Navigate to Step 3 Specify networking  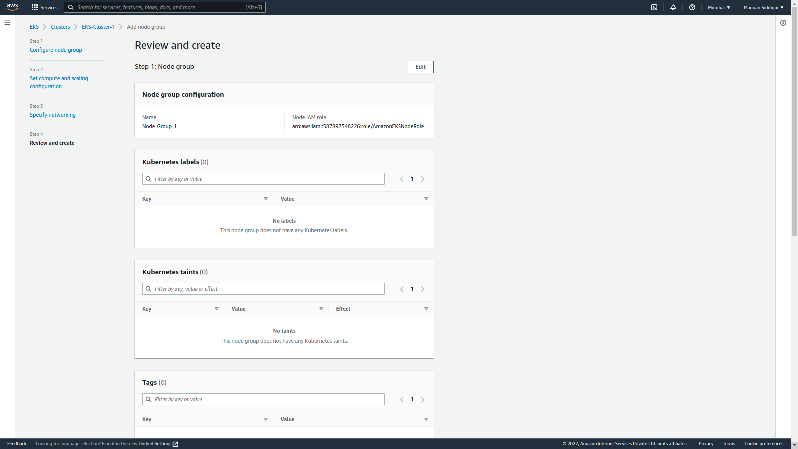(53, 115)
